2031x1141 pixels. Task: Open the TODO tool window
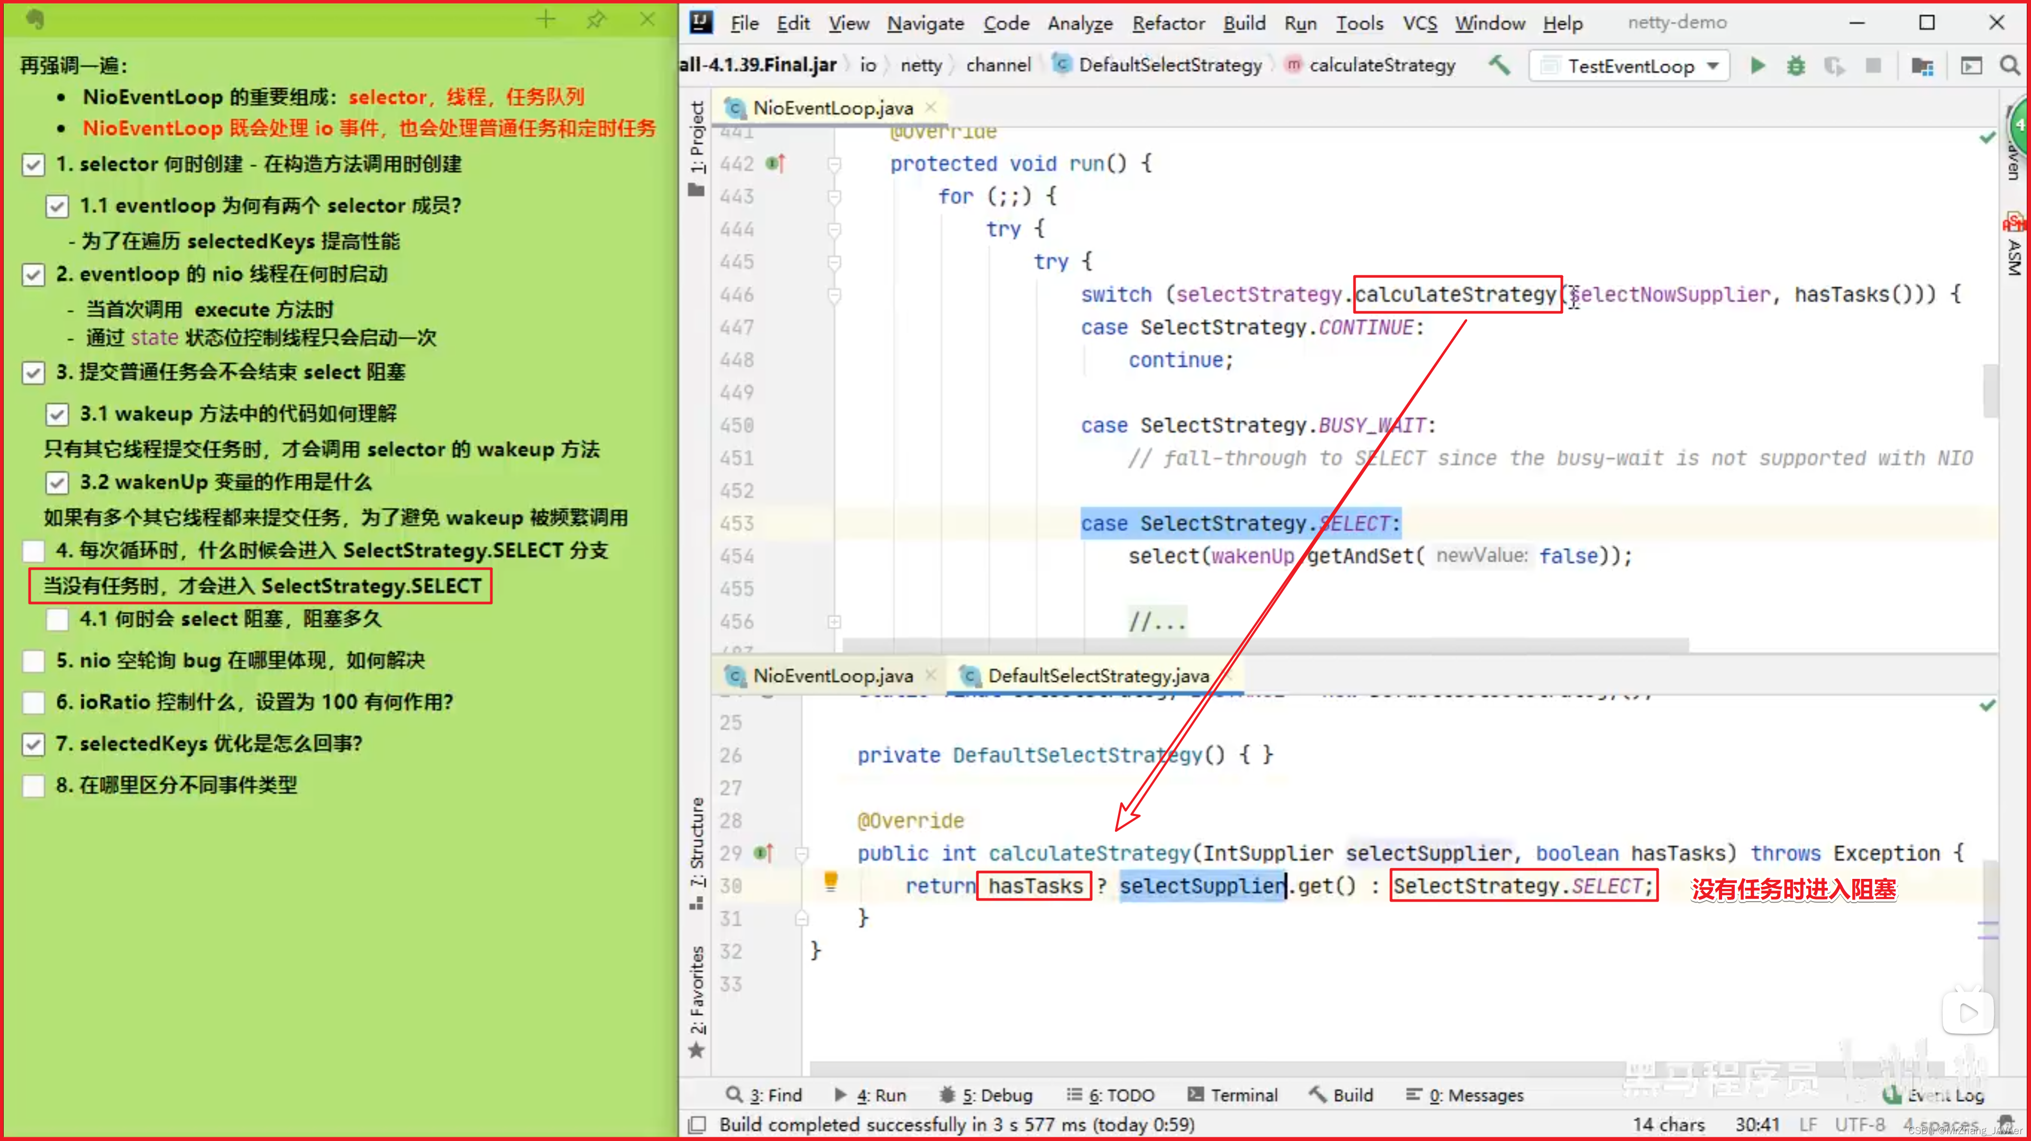pos(1110,1096)
